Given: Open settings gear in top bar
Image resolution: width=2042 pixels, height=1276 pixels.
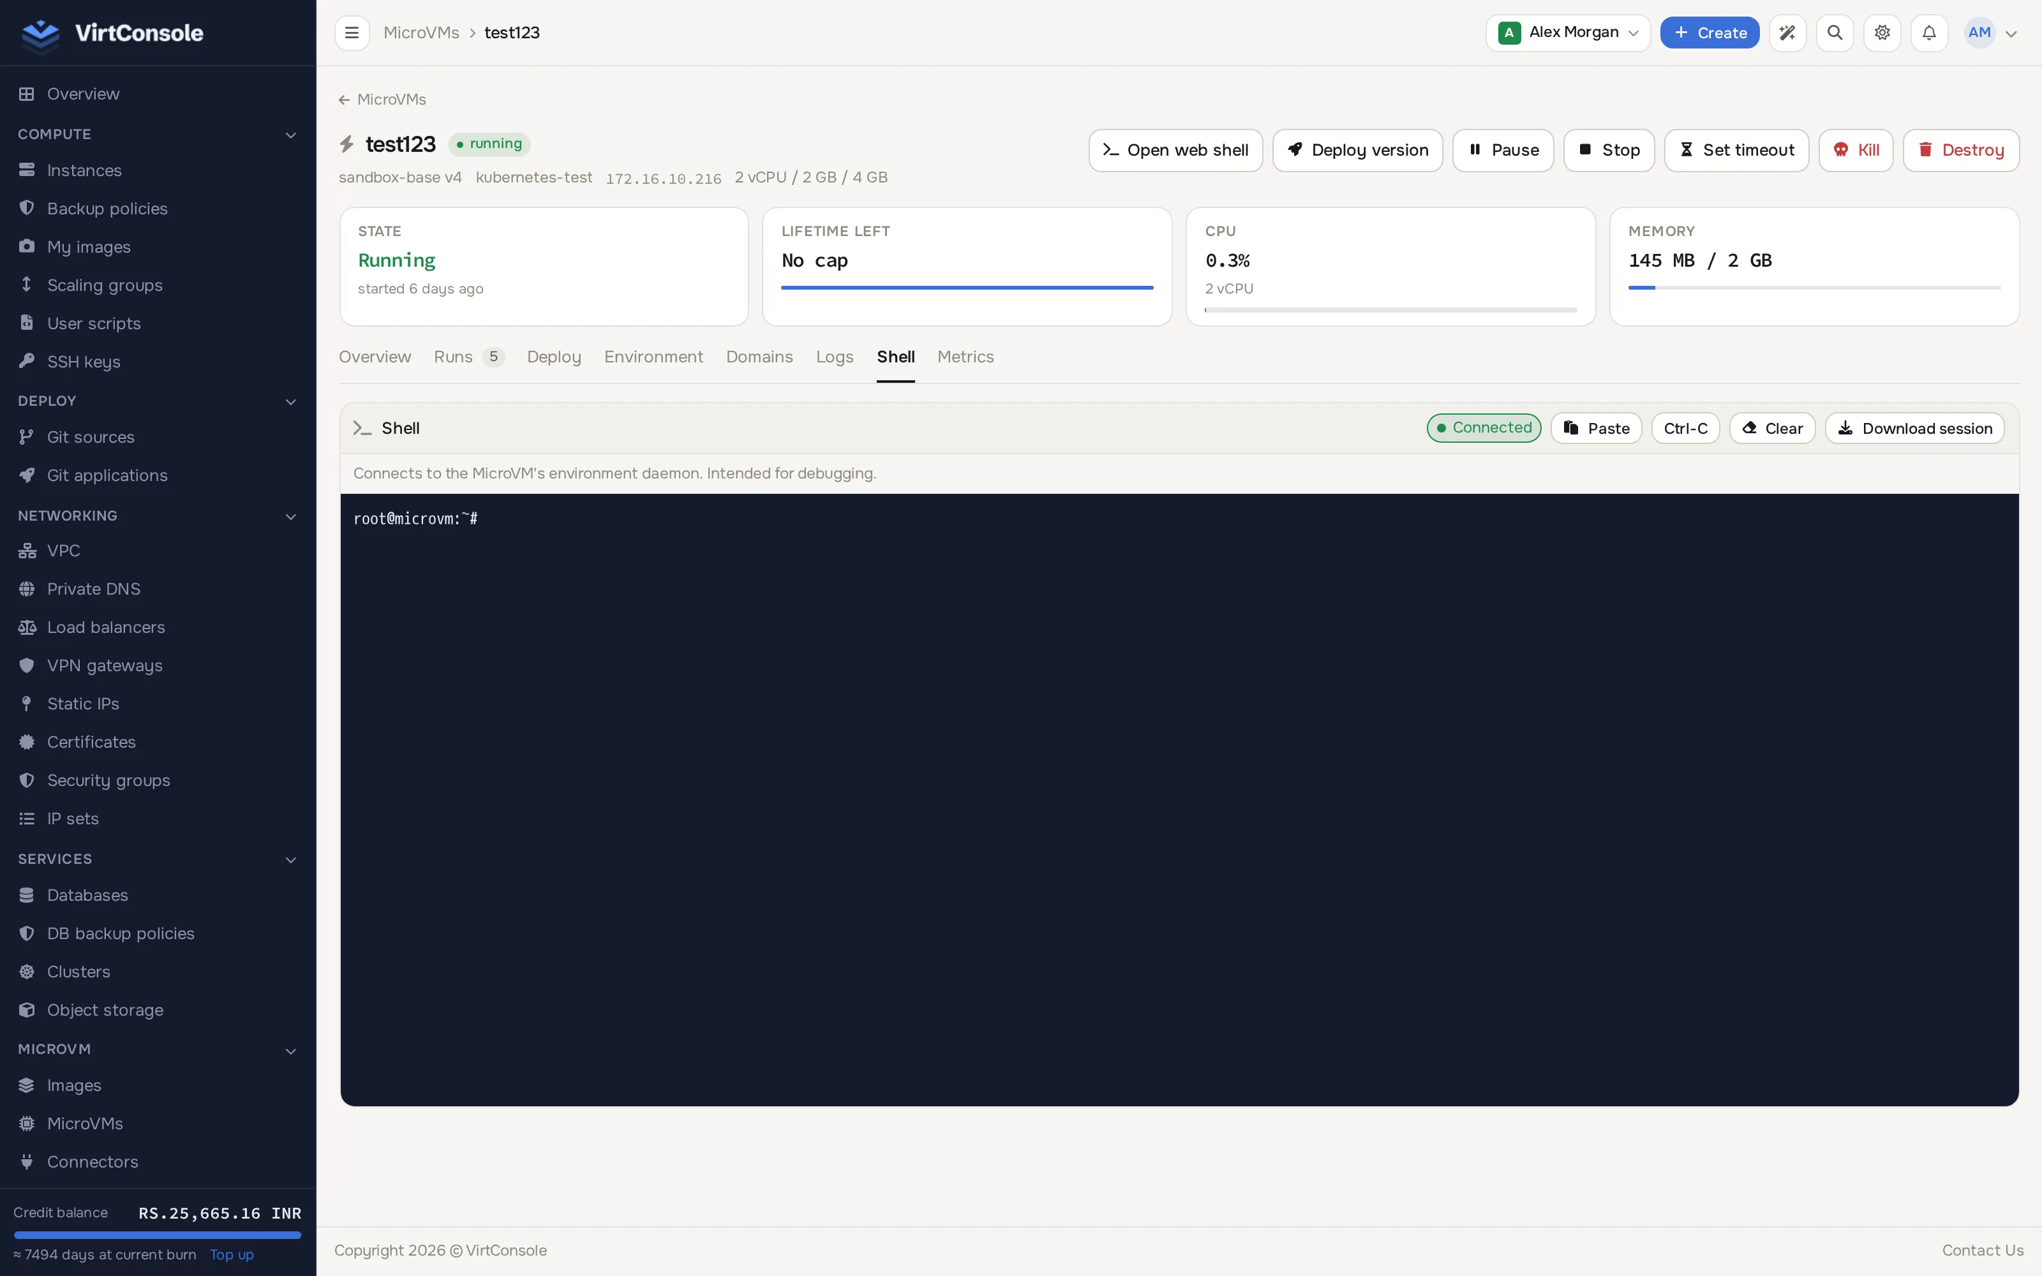Looking at the screenshot, I should point(1882,33).
